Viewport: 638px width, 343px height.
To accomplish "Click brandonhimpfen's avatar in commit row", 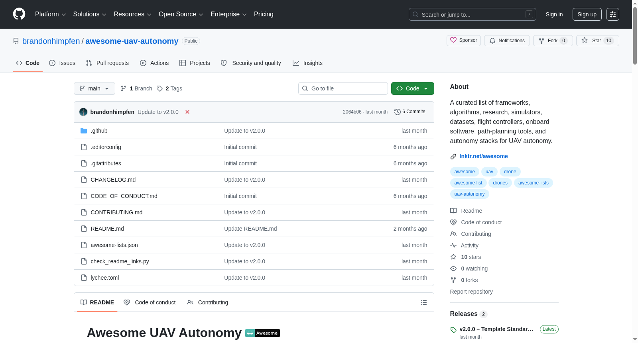I will (83, 112).
